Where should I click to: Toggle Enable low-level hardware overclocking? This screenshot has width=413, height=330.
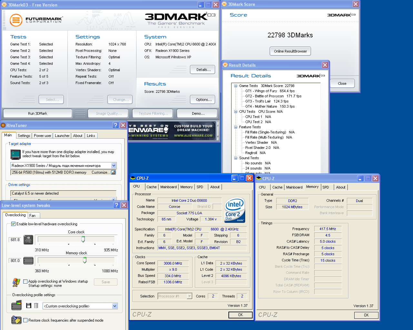click(14, 224)
